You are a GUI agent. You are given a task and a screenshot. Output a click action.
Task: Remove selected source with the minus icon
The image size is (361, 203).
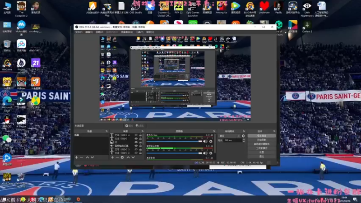[117, 157]
